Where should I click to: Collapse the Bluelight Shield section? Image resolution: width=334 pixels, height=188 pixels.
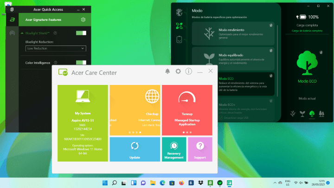[22, 33]
